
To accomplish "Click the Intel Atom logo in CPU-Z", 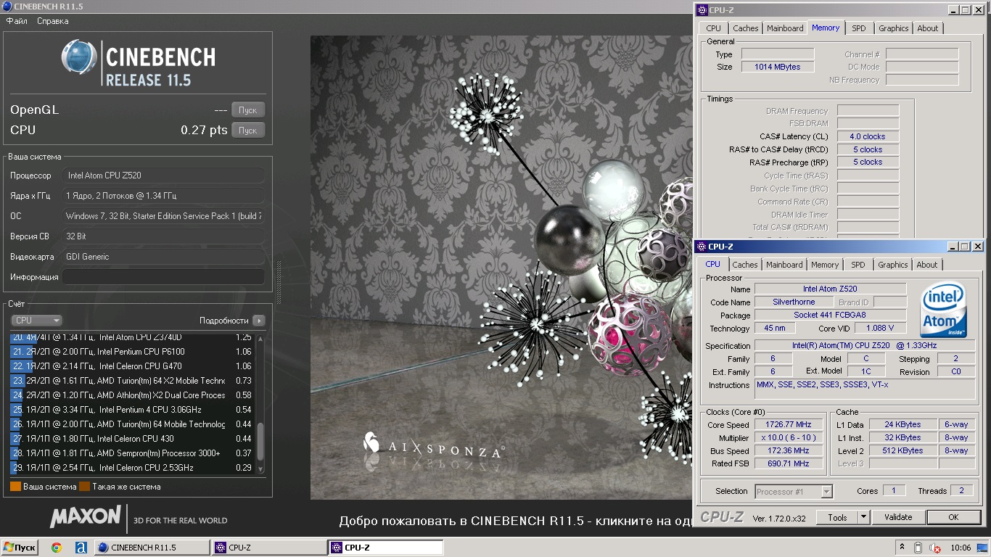I will pyautogui.click(x=943, y=310).
